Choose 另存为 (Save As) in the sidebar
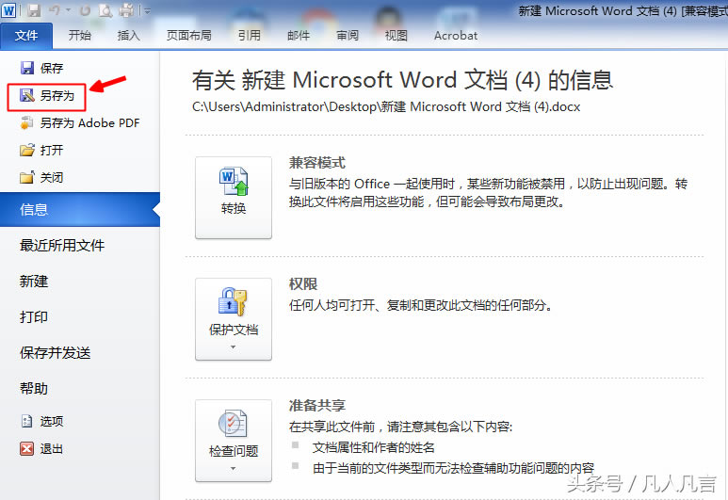 (x=56, y=95)
